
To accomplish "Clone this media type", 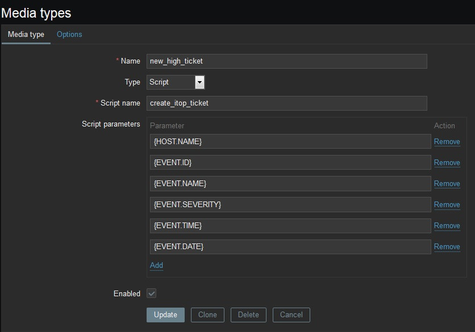I will (207, 315).
